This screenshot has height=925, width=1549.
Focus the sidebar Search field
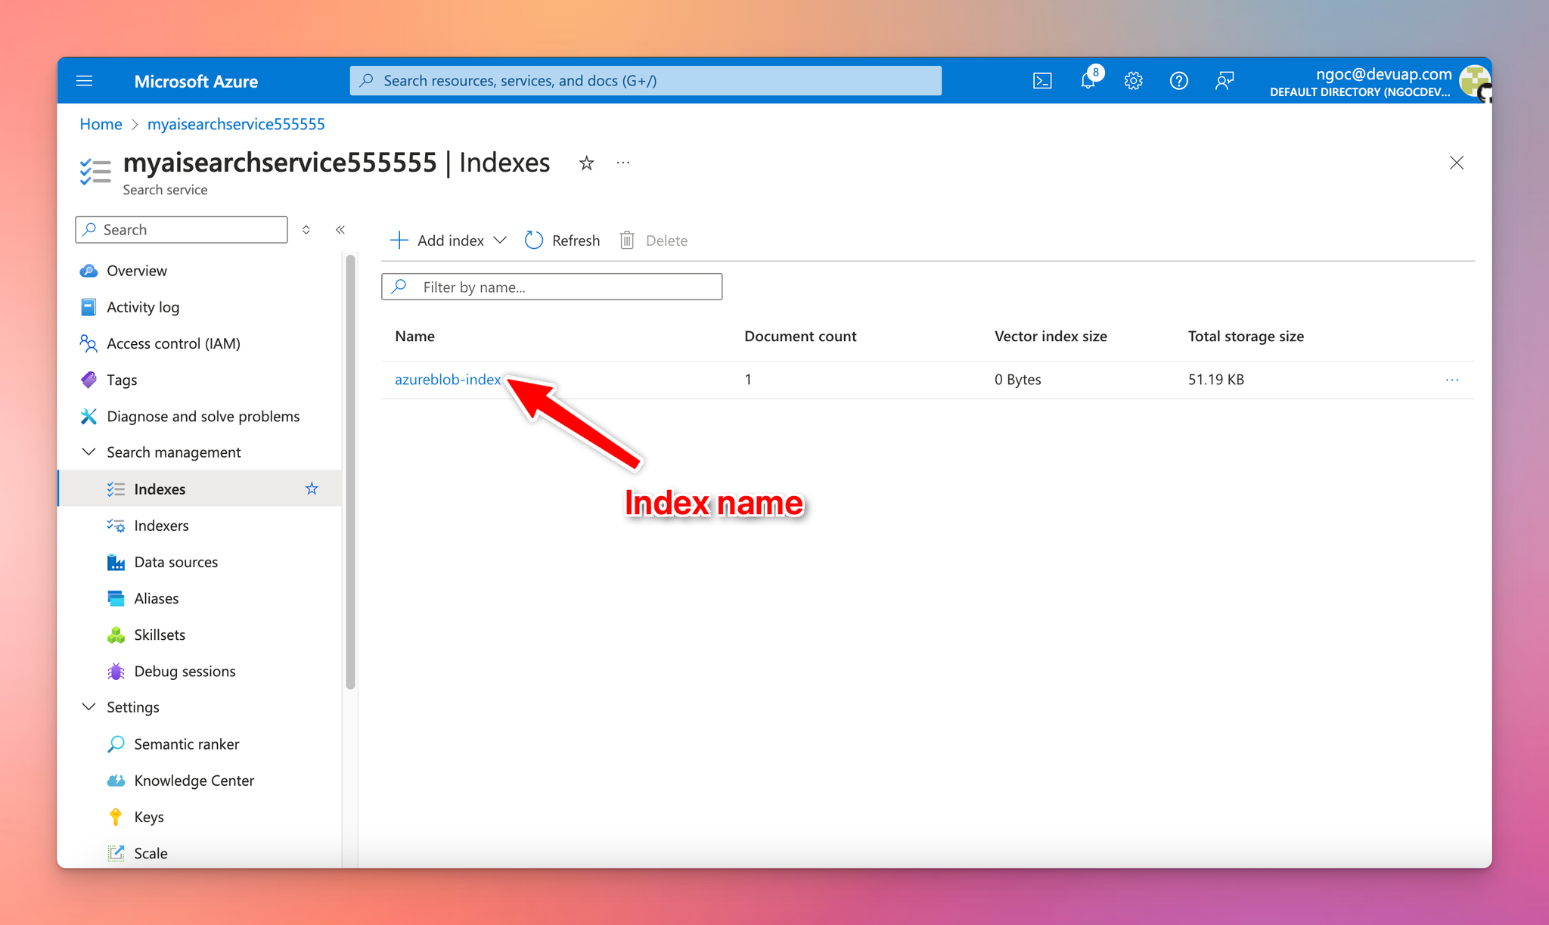click(182, 229)
